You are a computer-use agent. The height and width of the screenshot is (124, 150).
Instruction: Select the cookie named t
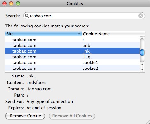tap(72, 40)
